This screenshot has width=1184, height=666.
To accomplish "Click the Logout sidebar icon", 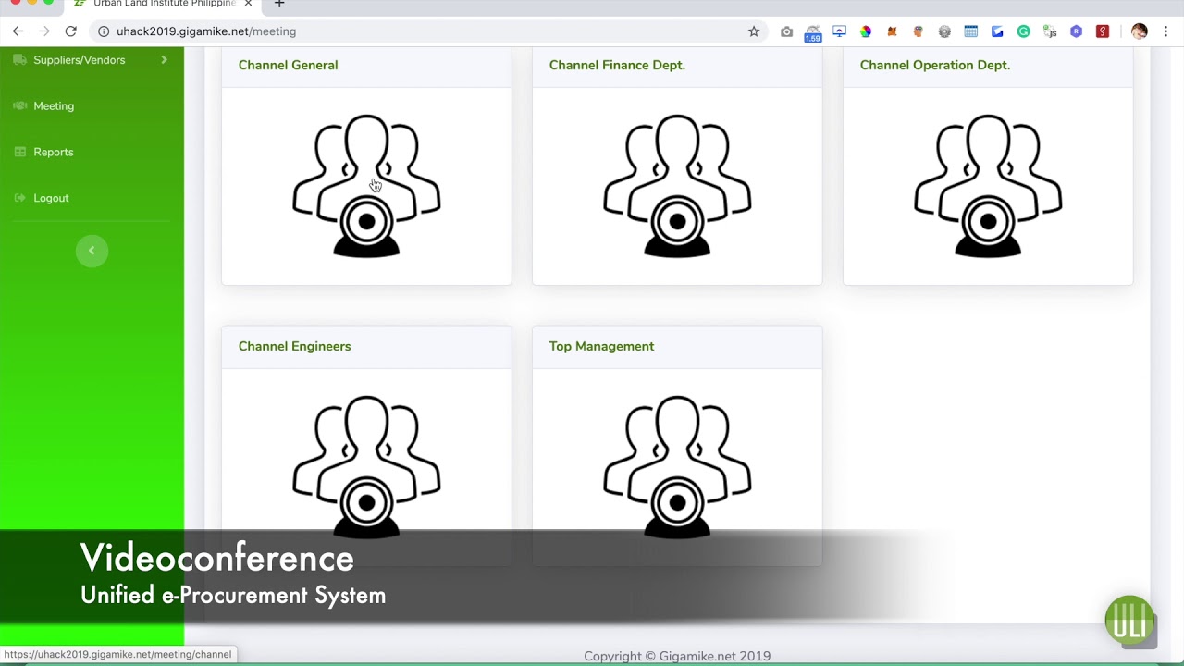I will click(19, 198).
